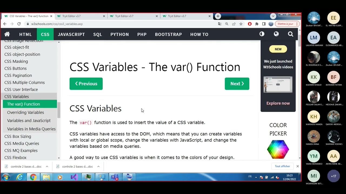Screen dimensions: 346x194
Task: Switch to the third Tryit Editor tab
Action: (x=187, y=16)
